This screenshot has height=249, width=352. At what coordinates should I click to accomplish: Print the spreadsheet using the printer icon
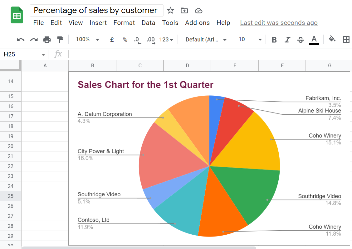[x=47, y=40]
